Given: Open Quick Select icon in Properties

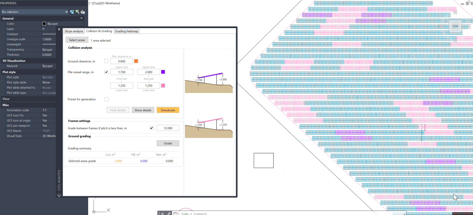Looking at the screenshot, I should click(x=83, y=12).
